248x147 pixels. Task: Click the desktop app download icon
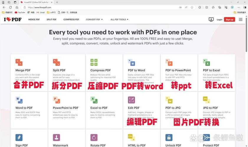[211, 19]
